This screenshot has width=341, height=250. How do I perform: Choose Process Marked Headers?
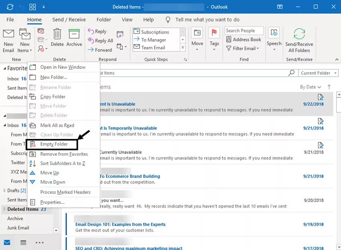[63, 192]
